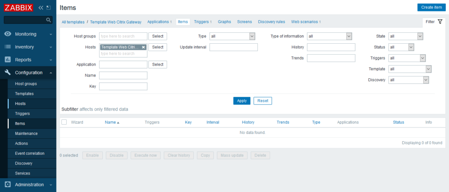Image resolution: width=449 pixels, height=192 pixels.
Task: Open the Discovery rules tab
Action: click(x=271, y=22)
